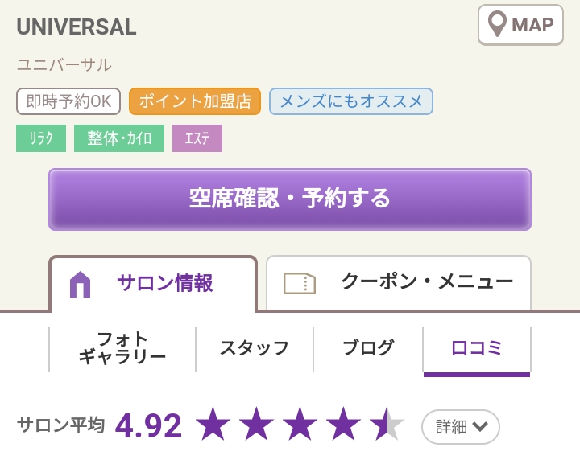Click the first purple rating star
This screenshot has height=468, width=580.
213,424
